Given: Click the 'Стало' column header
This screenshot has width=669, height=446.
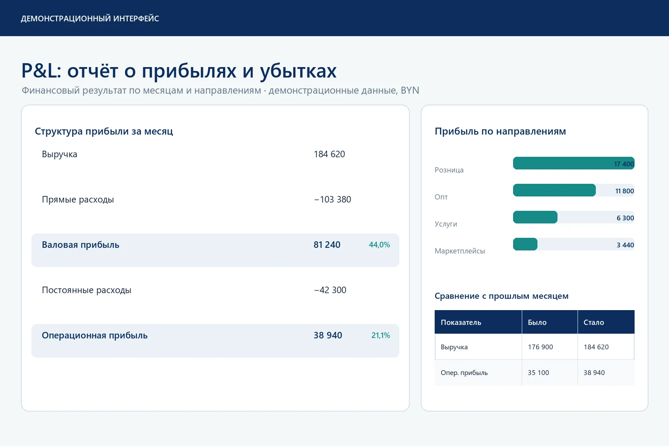Looking at the screenshot, I should coord(606,322).
